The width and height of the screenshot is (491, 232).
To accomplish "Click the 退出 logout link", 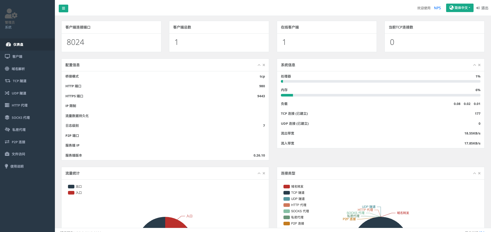I will [x=482, y=8].
